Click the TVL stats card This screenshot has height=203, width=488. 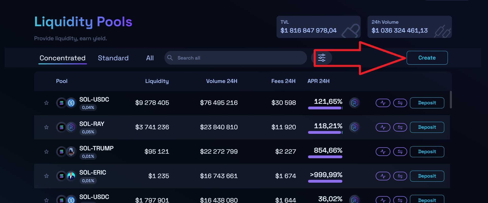318,27
